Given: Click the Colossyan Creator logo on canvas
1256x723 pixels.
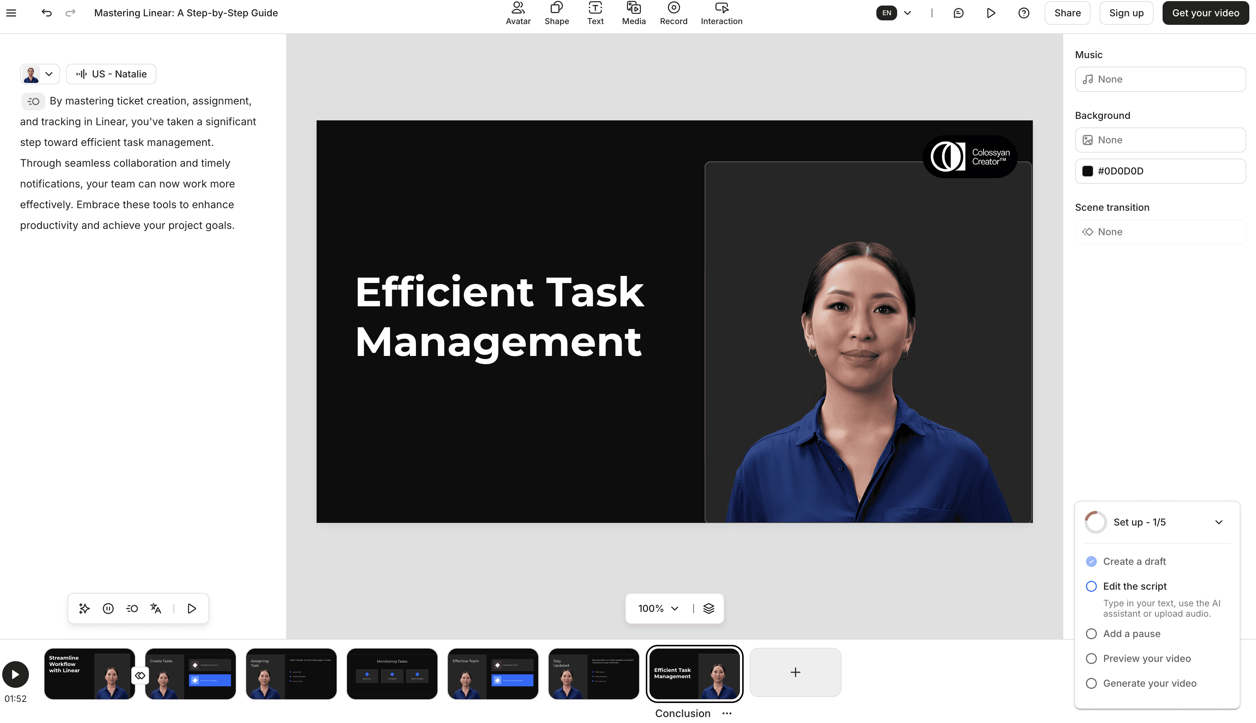Looking at the screenshot, I should click(970, 157).
